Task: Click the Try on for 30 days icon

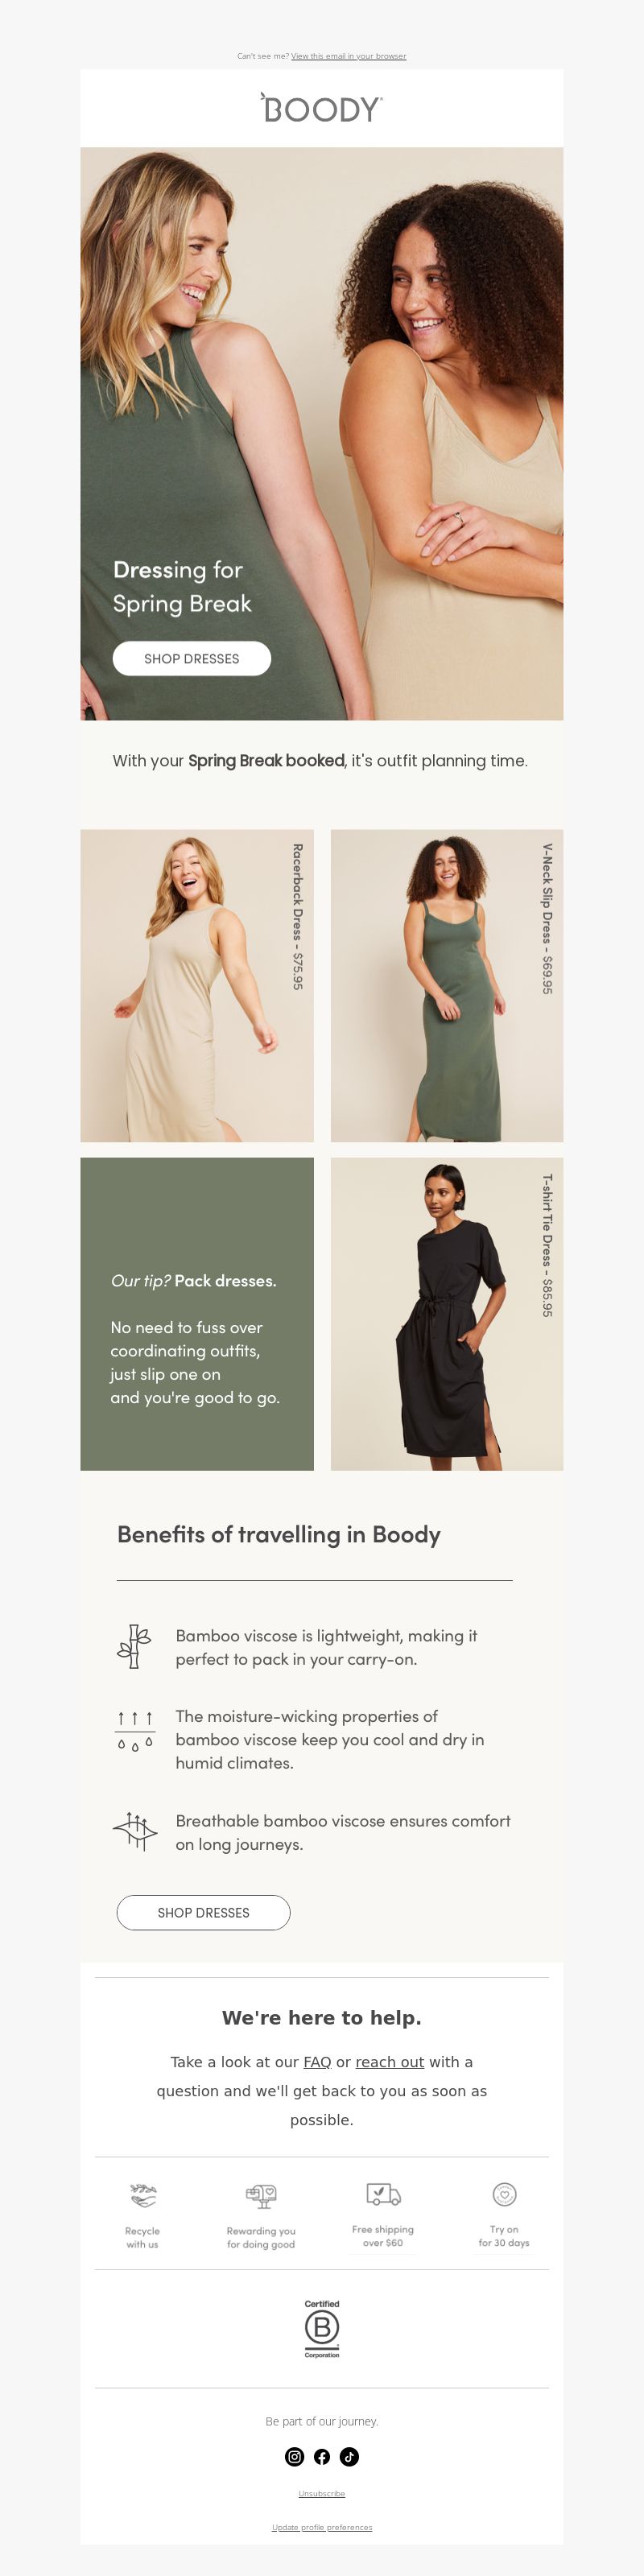Action: (504, 2194)
